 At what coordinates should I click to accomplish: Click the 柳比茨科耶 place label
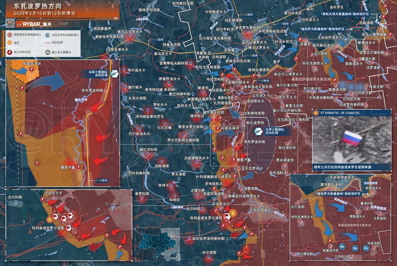(148, 150)
